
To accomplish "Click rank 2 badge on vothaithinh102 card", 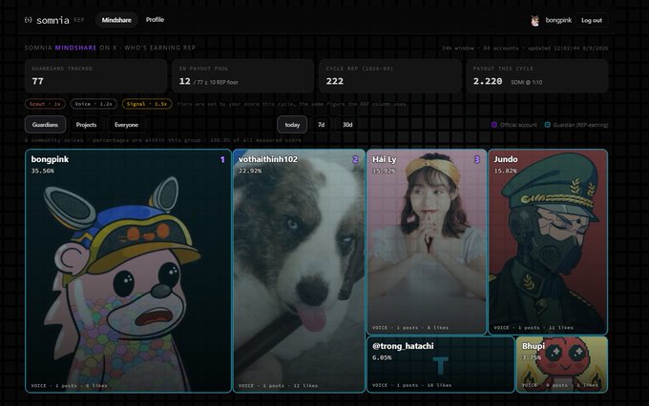I will click(356, 159).
